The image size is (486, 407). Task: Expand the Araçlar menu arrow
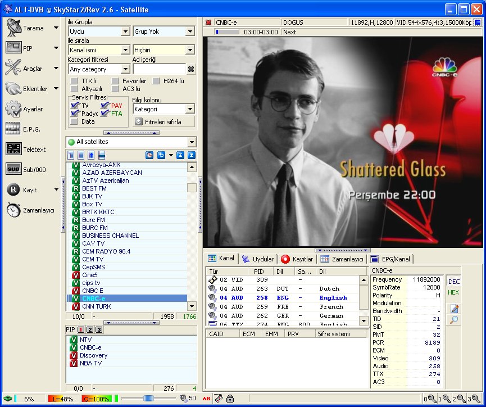pyautogui.click(x=56, y=68)
